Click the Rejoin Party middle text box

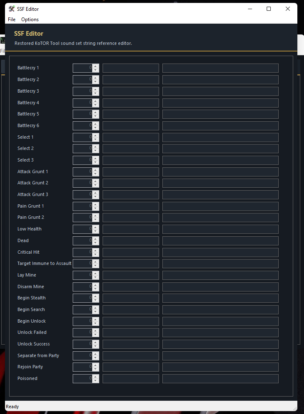click(x=130, y=367)
